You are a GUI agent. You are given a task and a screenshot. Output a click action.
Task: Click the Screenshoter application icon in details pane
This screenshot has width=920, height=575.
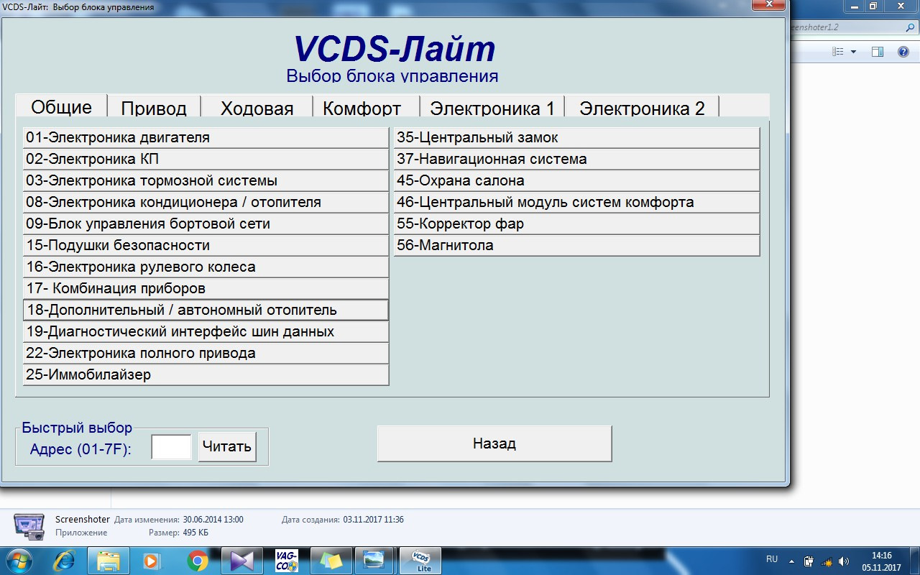29,526
